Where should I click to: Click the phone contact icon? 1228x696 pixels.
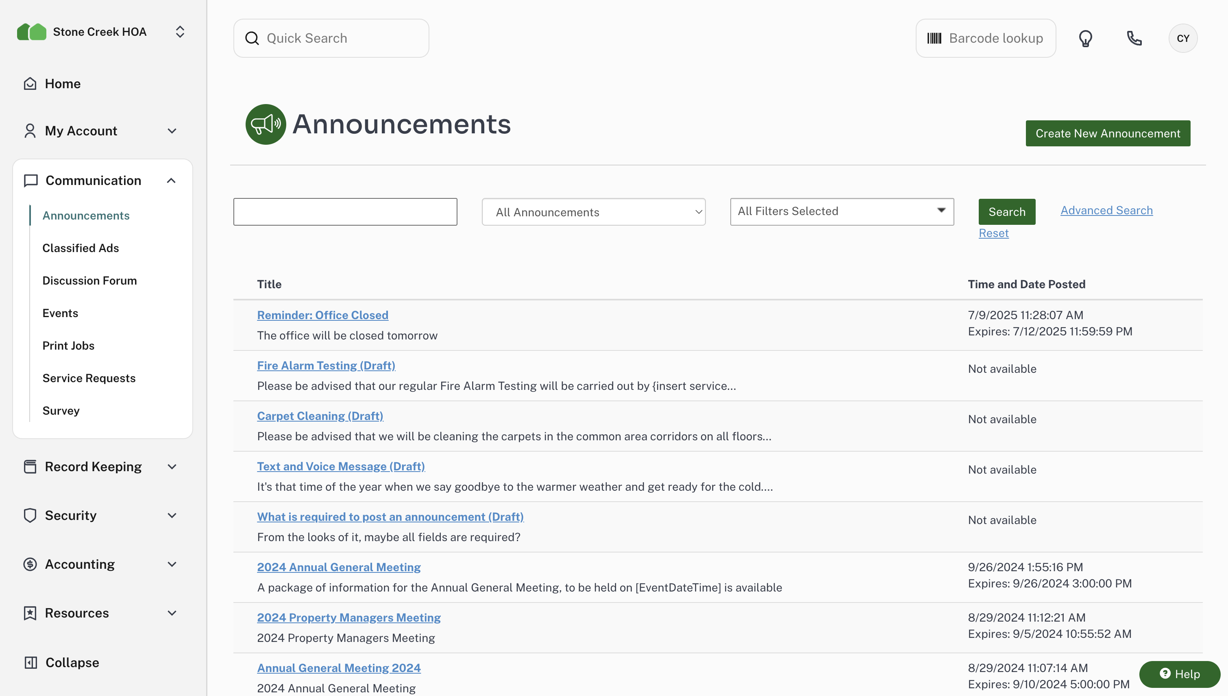click(1134, 38)
